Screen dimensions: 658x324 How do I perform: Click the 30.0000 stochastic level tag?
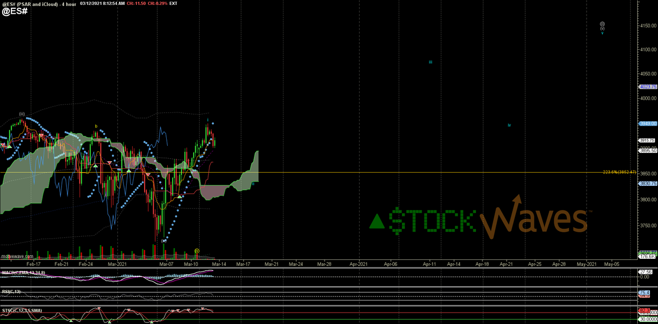648,319
